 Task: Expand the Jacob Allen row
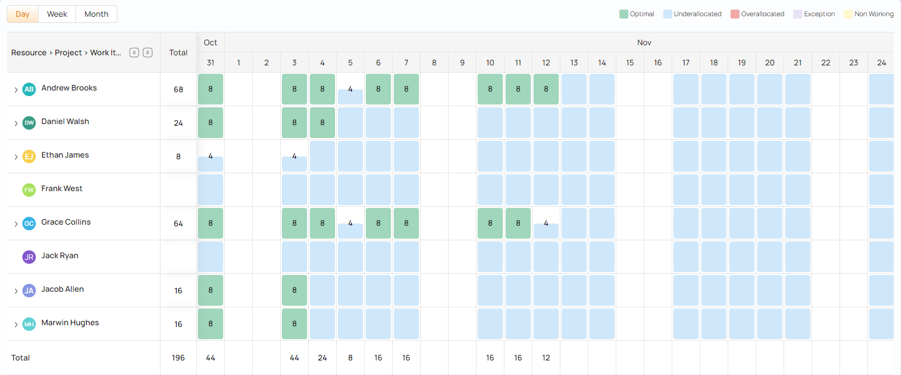pyautogui.click(x=16, y=291)
